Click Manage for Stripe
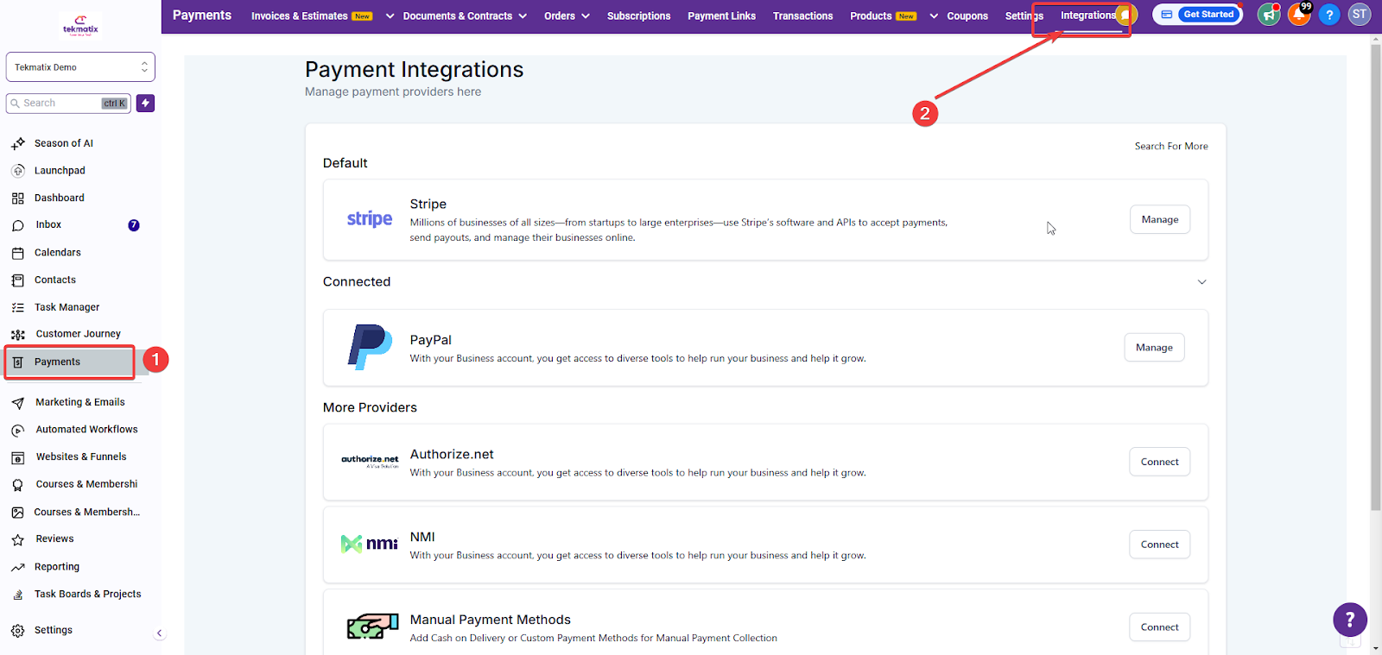Image resolution: width=1382 pixels, height=655 pixels. 1160,219
